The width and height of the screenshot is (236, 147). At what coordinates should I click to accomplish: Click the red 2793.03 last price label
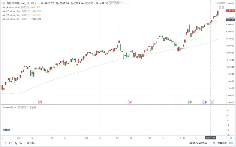(231, 11)
